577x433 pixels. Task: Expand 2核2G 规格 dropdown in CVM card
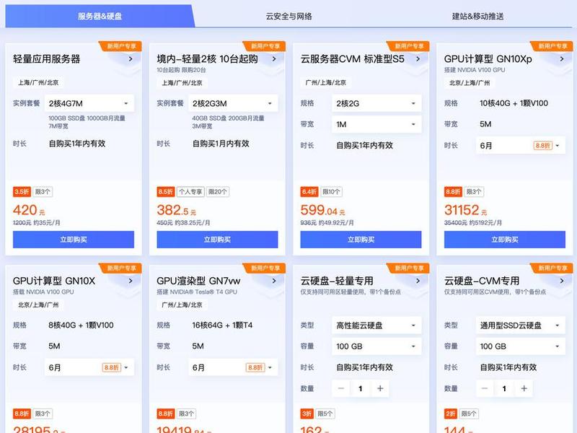(x=376, y=103)
